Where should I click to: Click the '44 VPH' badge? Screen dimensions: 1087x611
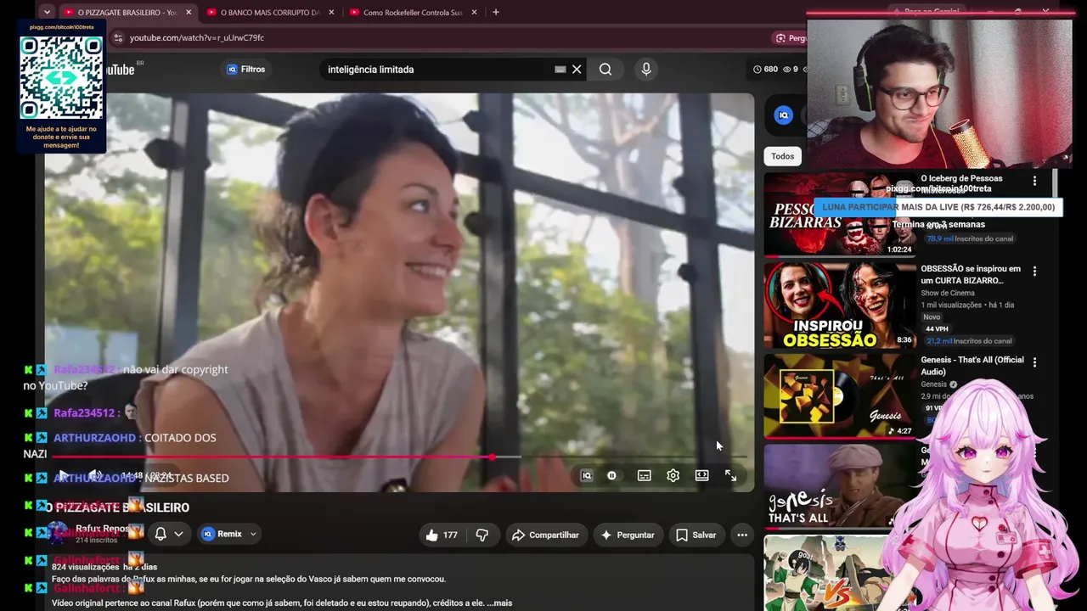[x=937, y=329]
